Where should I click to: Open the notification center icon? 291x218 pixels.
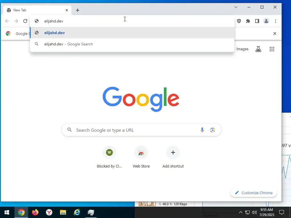pyautogui.click(x=282, y=212)
